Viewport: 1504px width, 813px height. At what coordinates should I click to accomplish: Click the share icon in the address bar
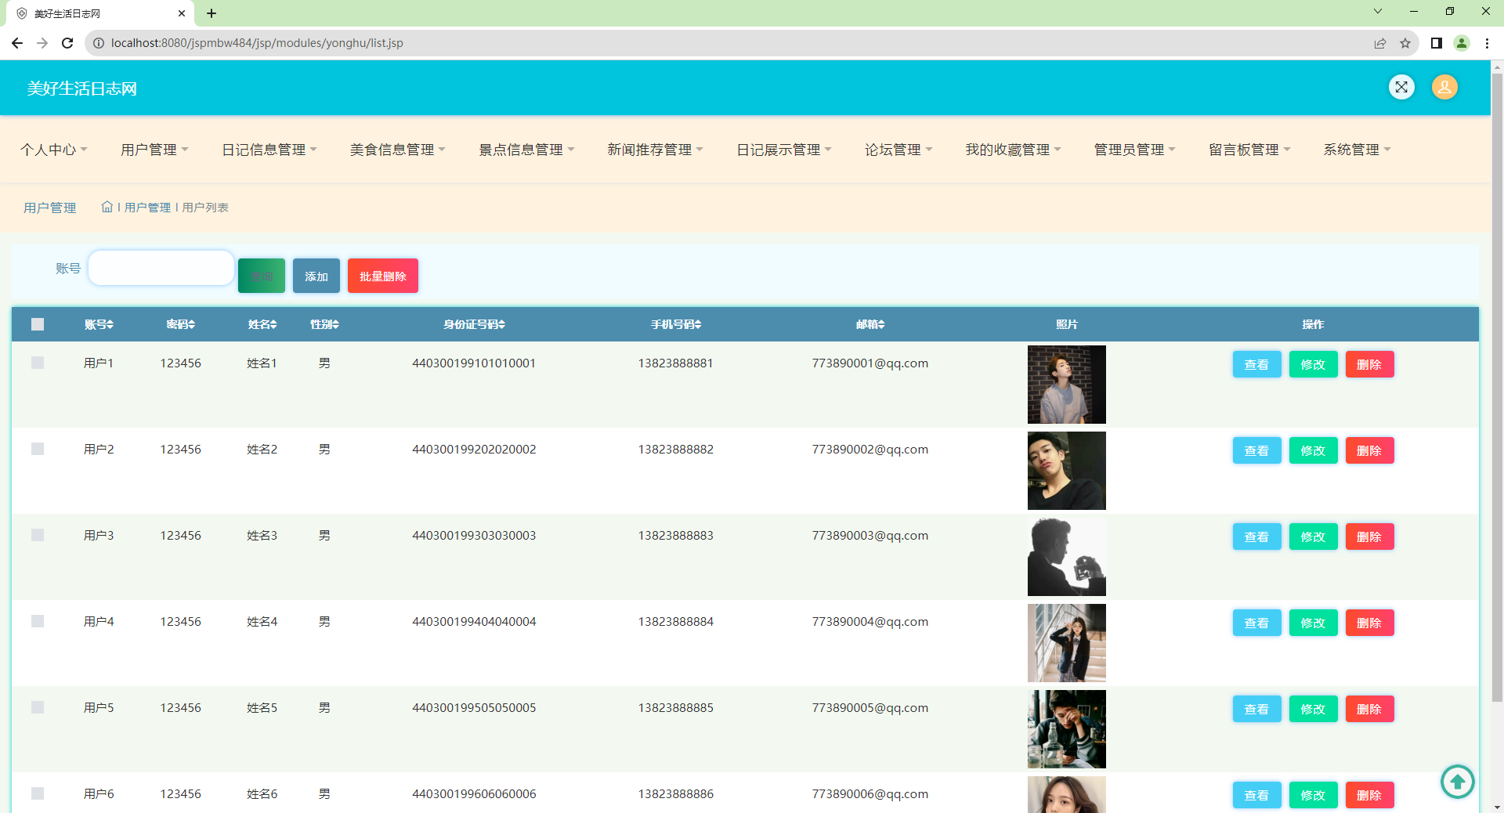coord(1380,43)
